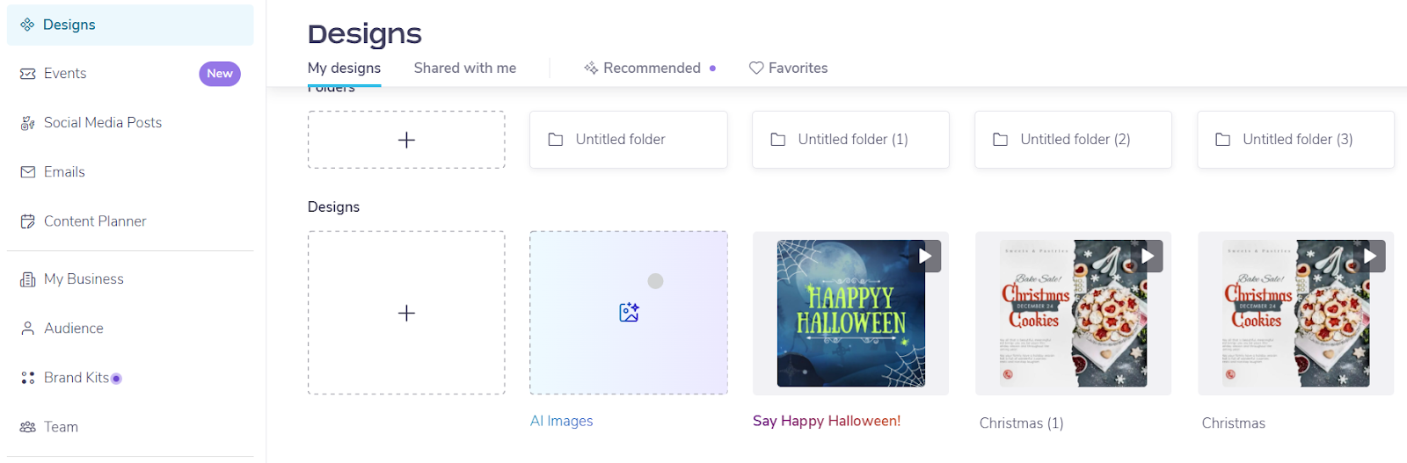
Task: Open Say Happy Halloween! design title
Action: (827, 421)
